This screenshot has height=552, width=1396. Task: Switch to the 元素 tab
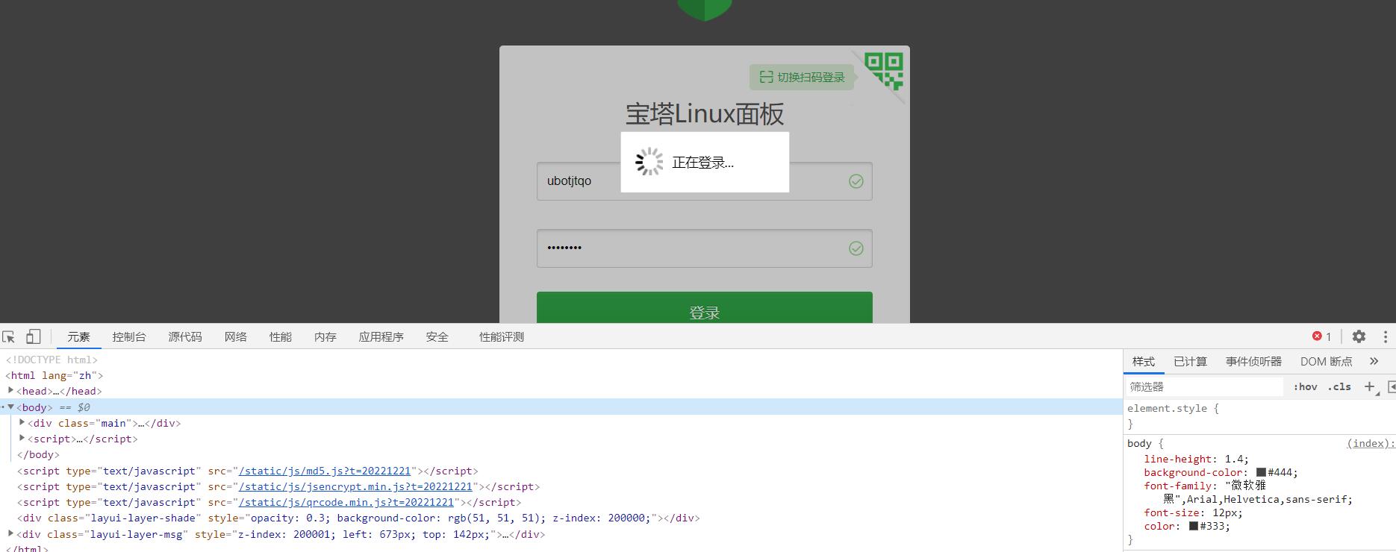point(78,337)
